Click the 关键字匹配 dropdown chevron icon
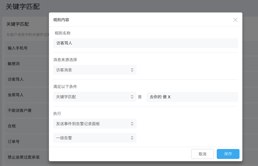Image resolution: width=258 pixels, height=166 pixels. click(x=132, y=97)
